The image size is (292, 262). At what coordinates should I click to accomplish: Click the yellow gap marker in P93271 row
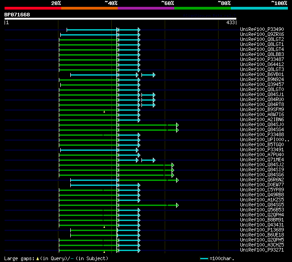104,252
